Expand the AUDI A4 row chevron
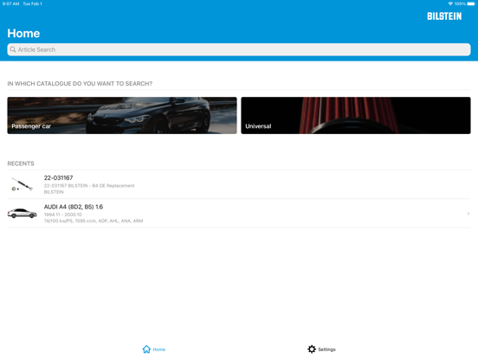 [x=468, y=214]
